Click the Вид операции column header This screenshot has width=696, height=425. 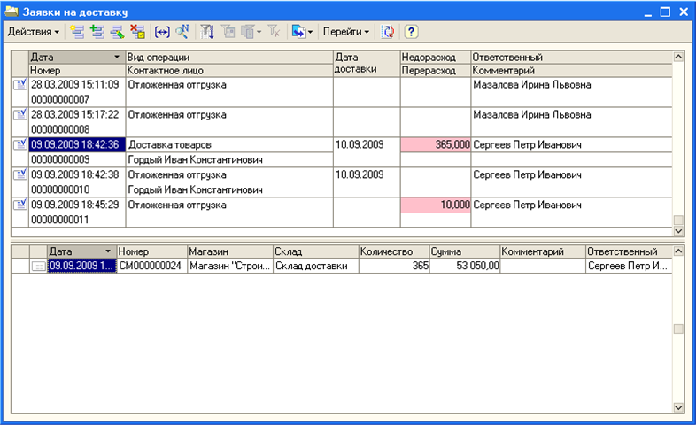coord(229,58)
